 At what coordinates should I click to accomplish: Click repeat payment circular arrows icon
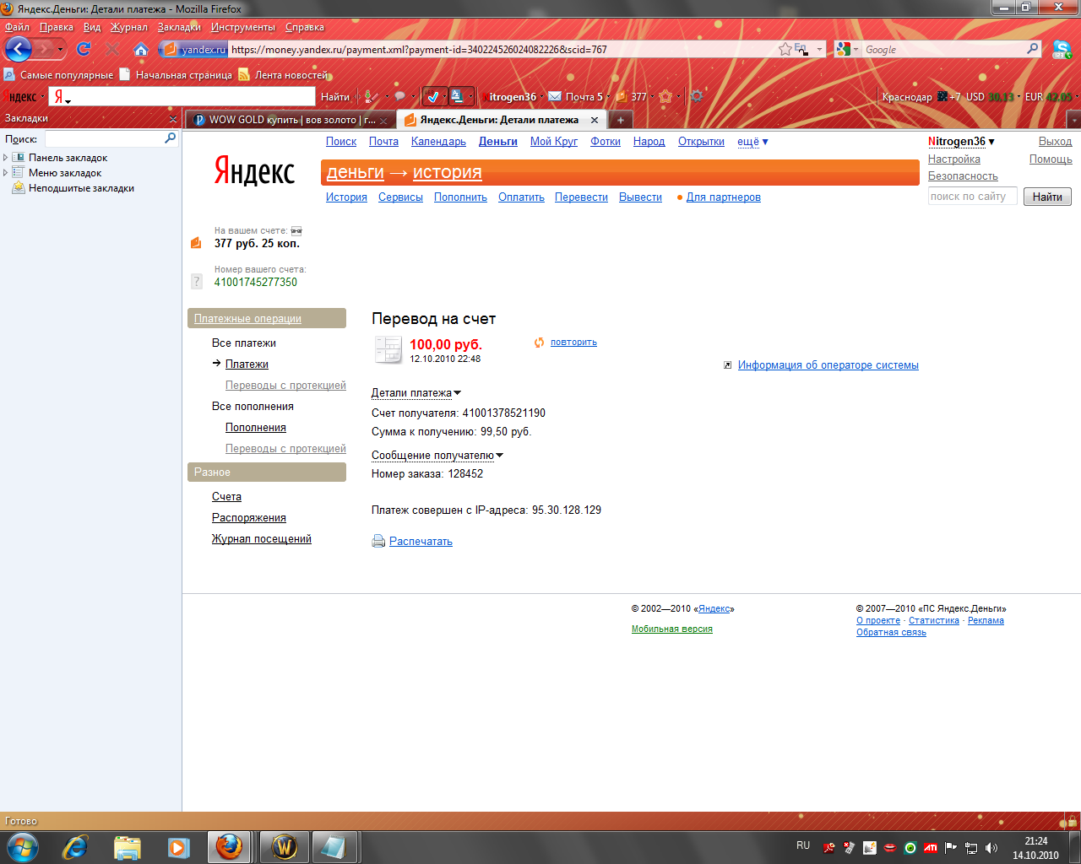539,343
